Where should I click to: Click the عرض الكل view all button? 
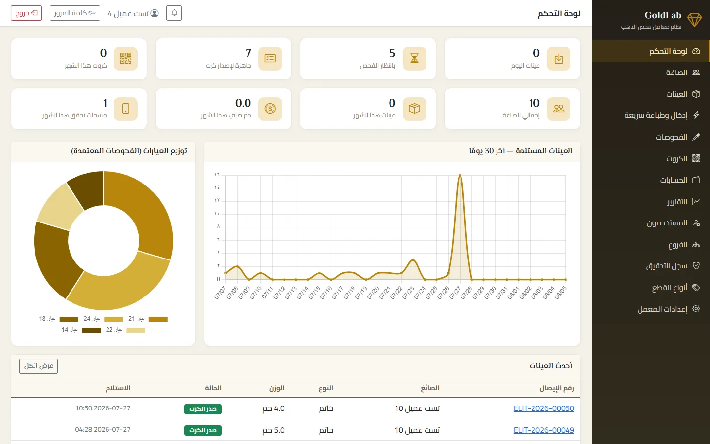[38, 366]
